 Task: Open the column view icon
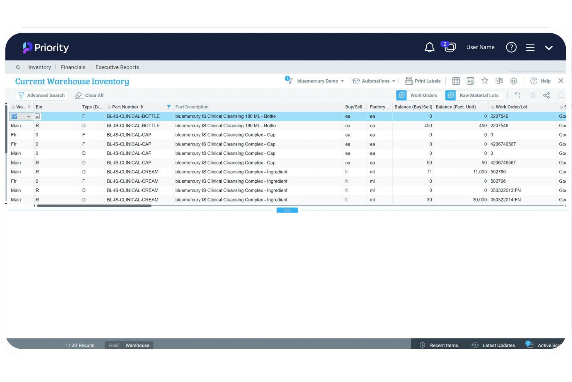tap(456, 81)
